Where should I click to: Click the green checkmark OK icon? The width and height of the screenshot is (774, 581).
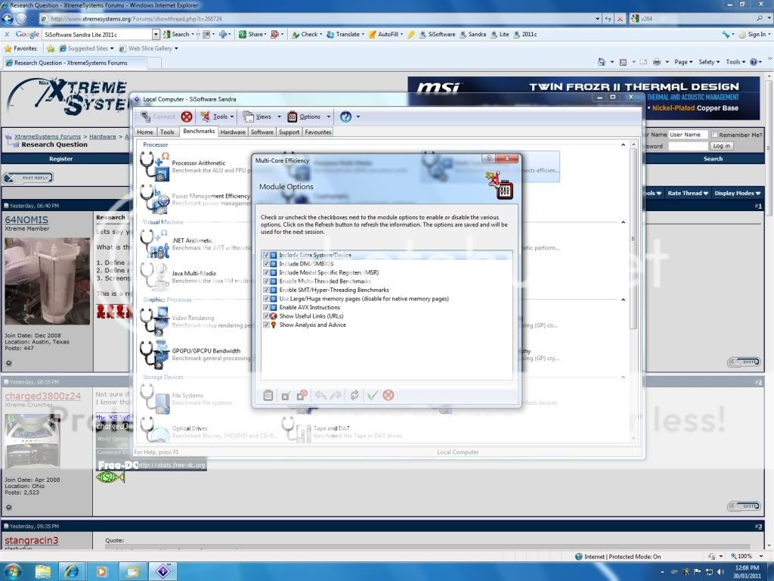pyautogui.click(x=372, y=395)
